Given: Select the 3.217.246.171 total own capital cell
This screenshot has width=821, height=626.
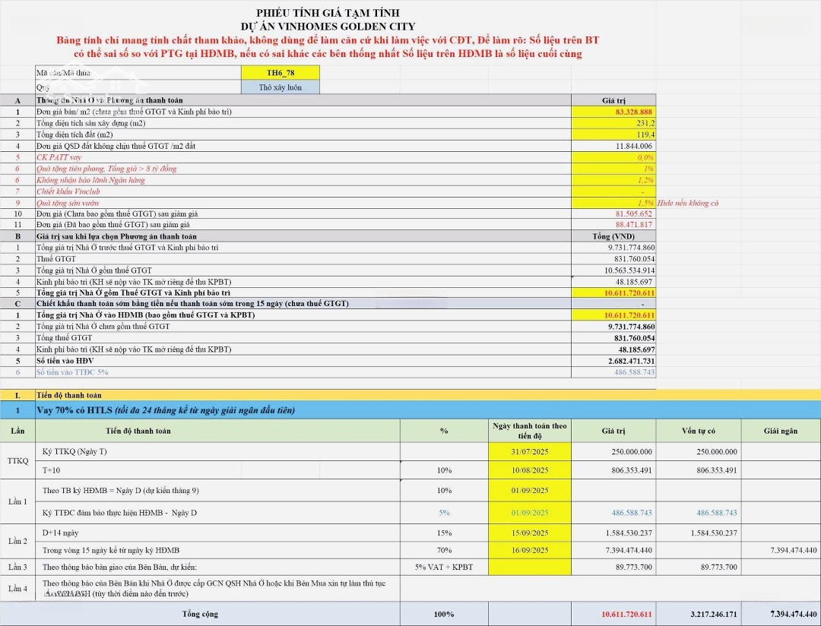Looking at the screenshot, I should (697, 614).
